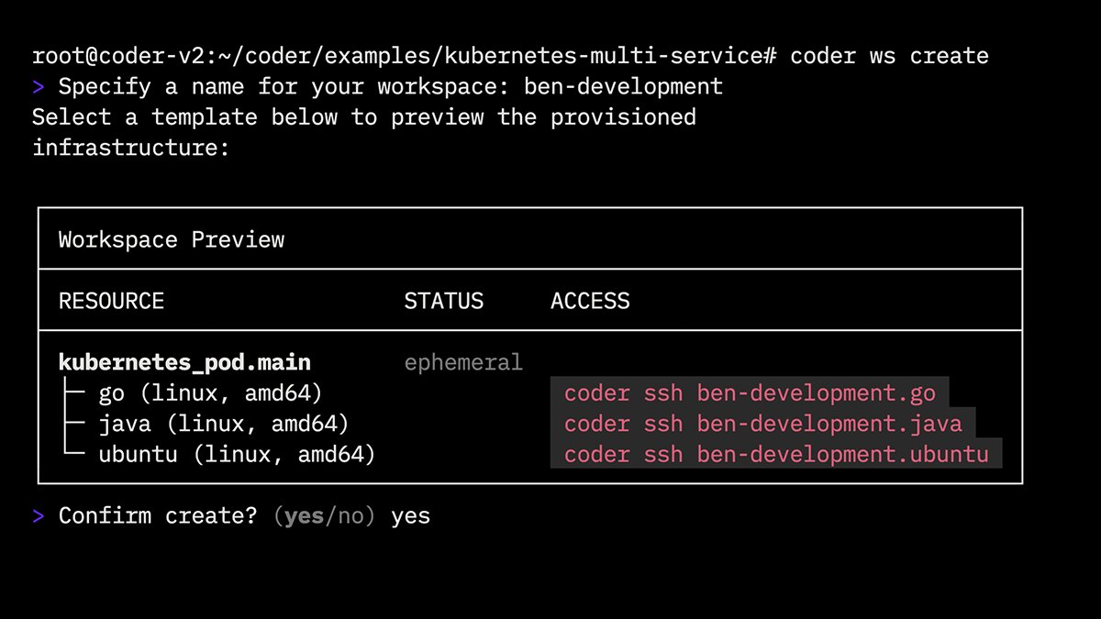Click the "RESOURCE" column header
Image resolution: width=1101 pixels, height=619 pixels.
(x=111, y=302)
